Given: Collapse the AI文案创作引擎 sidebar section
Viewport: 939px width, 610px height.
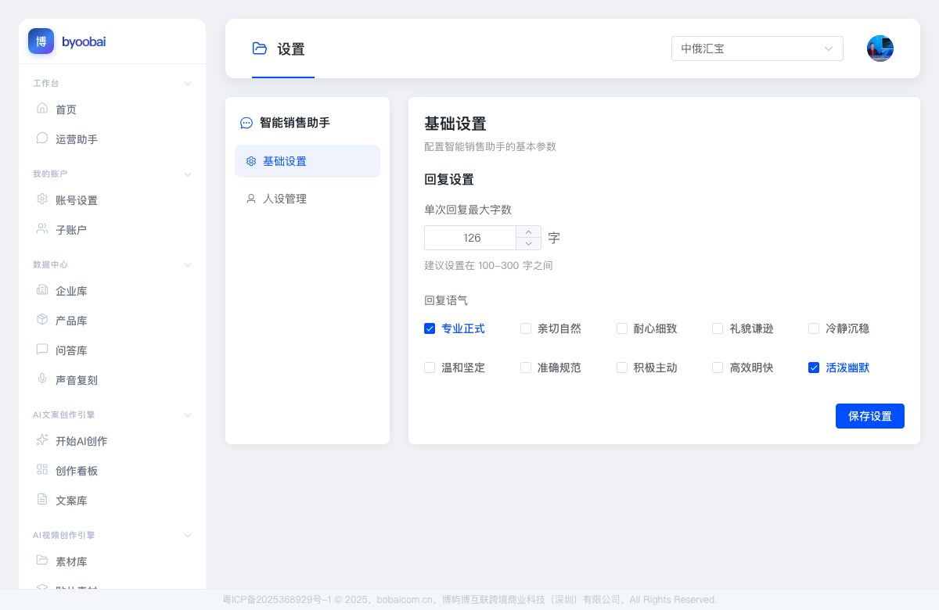Looking at the screenshot, I should click(x=188, y=414).
